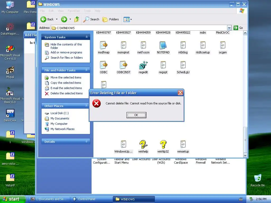This screenshot has width=271, height=203.
Task: Open My Computer in Other Places
Action: click(x=59, y=124)
